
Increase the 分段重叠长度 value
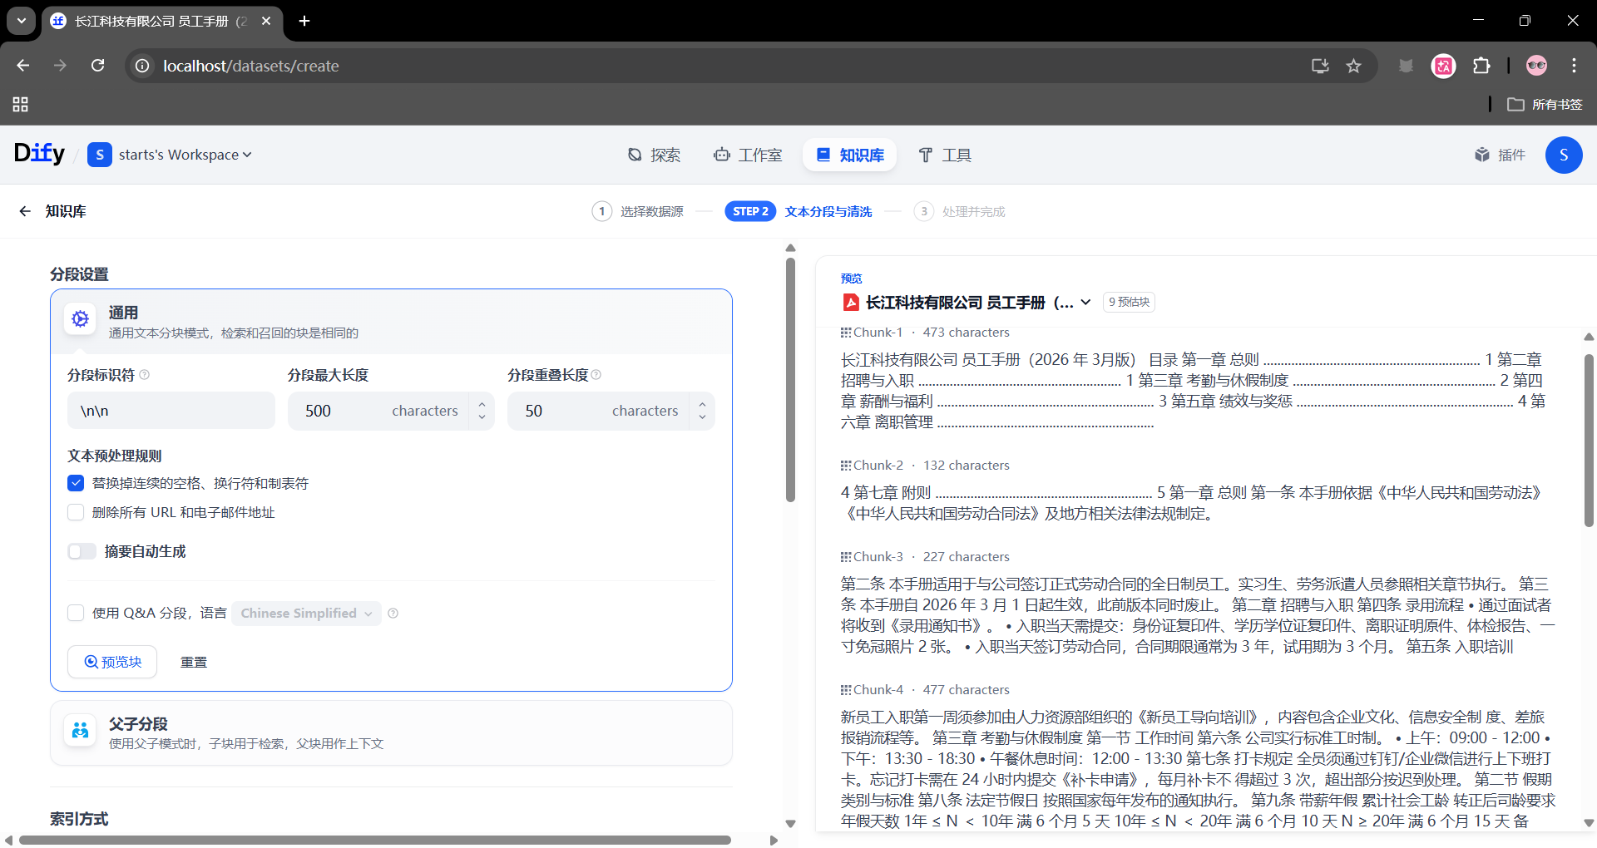(x=702, y=403)
